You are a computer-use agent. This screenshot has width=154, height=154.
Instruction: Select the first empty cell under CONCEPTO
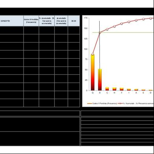(11, 30)
